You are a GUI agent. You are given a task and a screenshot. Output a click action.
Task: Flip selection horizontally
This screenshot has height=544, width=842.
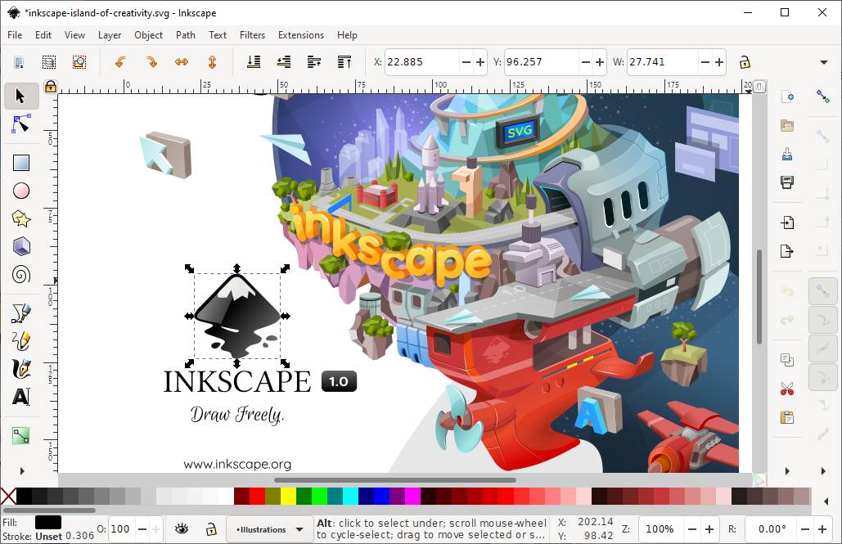pyautogui.click(x=182, y=61)
